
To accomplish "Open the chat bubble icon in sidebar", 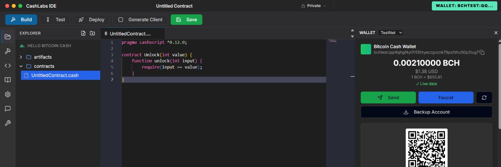I will coord(8,109).
